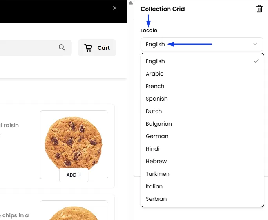
Task: Click the checkmark beside English
Action: tap(256, 61)
